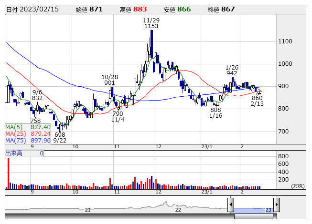Click the date 2023/02/15 in the header

[39, 10]
